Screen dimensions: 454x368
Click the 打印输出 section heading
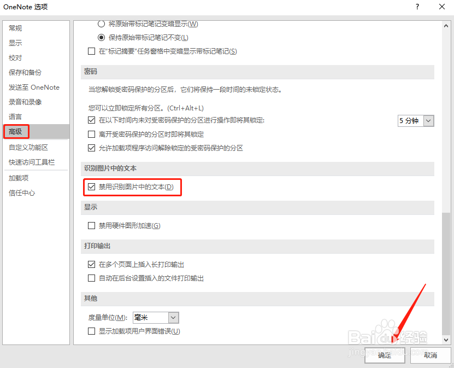[97, 246]
